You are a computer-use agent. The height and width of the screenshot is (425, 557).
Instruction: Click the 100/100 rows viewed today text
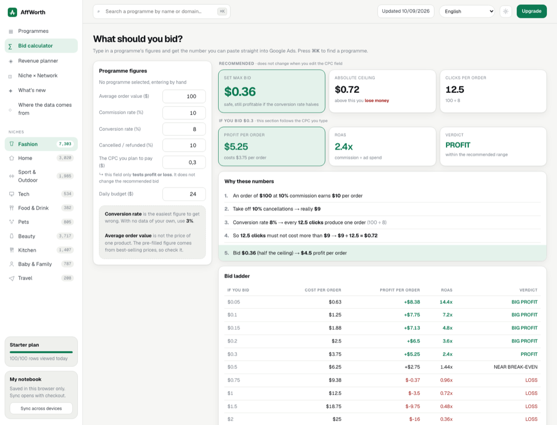click(39, 358)
